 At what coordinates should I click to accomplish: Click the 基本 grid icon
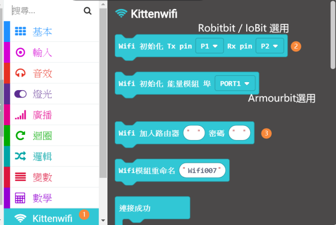point(20,31)
